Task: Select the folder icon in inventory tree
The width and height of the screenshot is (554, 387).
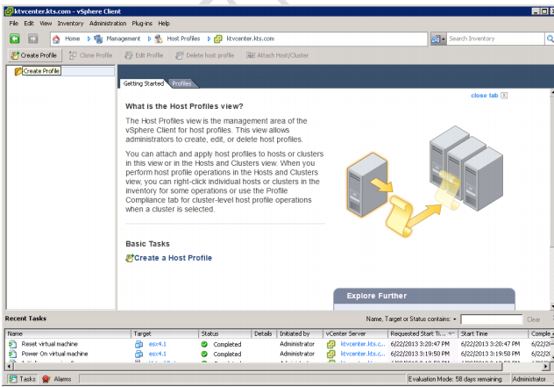Action: 18,71
